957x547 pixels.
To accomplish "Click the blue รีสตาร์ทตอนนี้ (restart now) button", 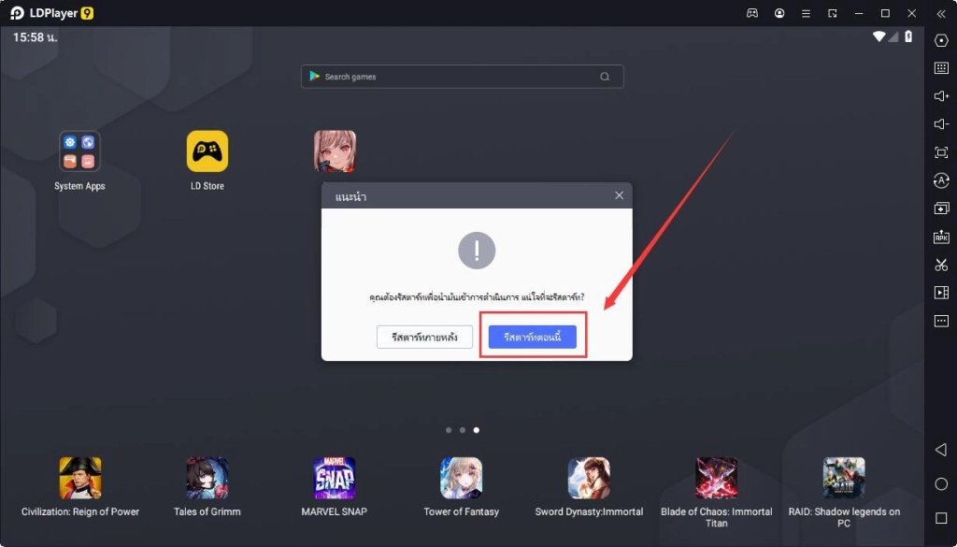I will tap(532, 337).
